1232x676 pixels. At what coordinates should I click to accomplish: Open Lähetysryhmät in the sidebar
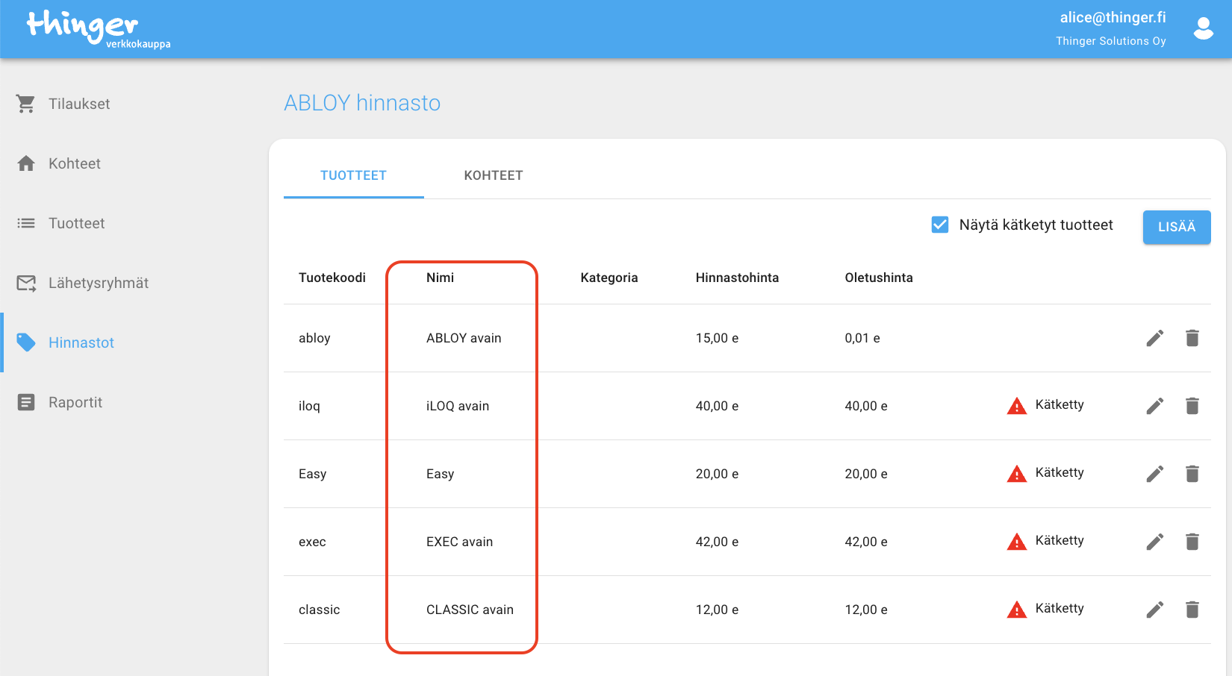(x=99, y=283)
